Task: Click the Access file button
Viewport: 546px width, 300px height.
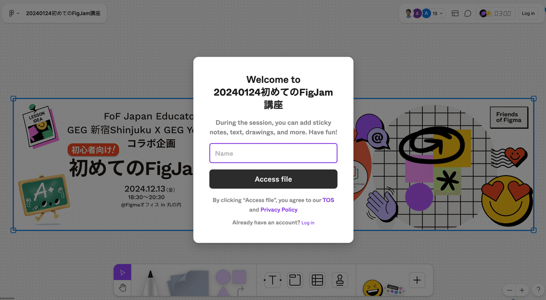Action: [273, 179]
